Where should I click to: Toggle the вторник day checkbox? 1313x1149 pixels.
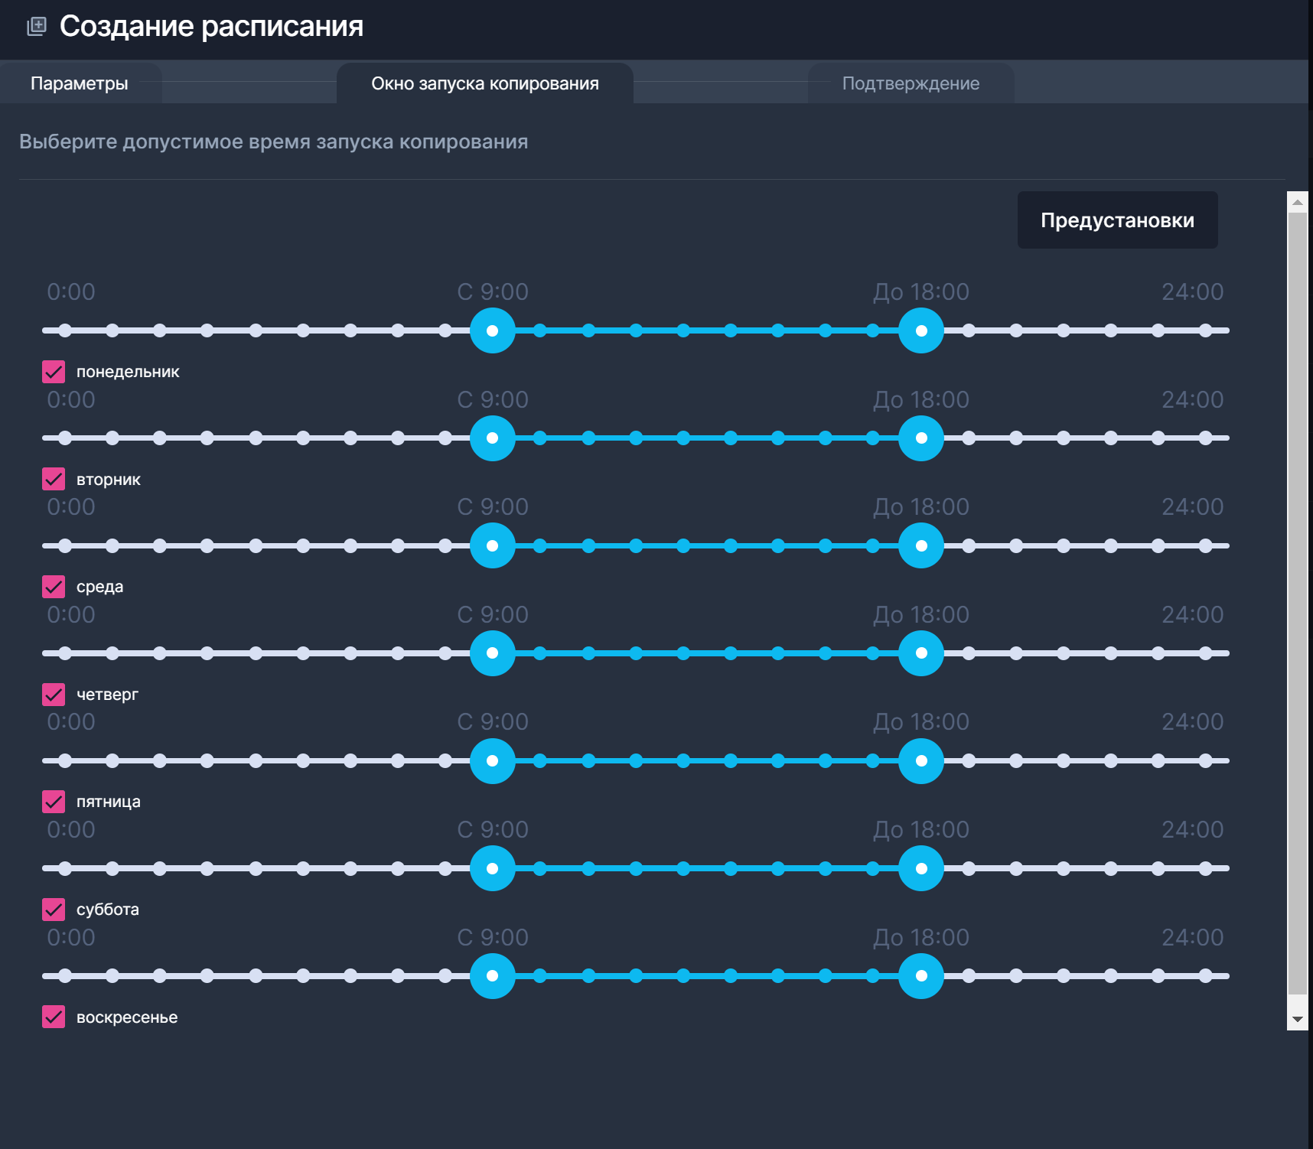[x=54, y=480]
